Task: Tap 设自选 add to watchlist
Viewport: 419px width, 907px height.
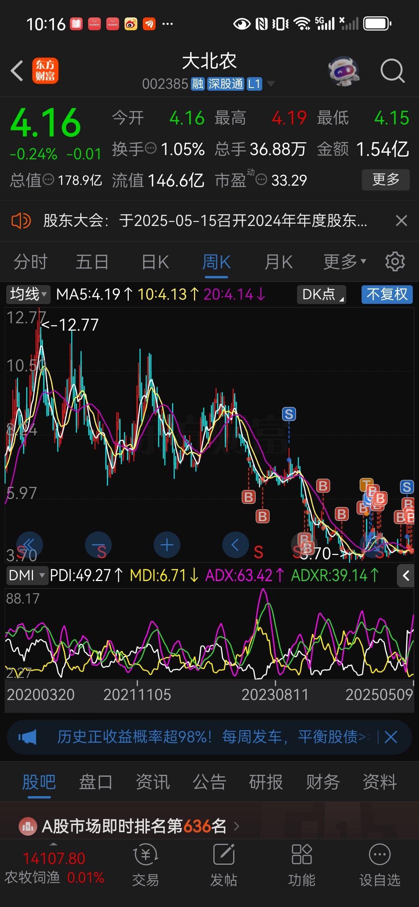Action: click(x=380, y=866)
